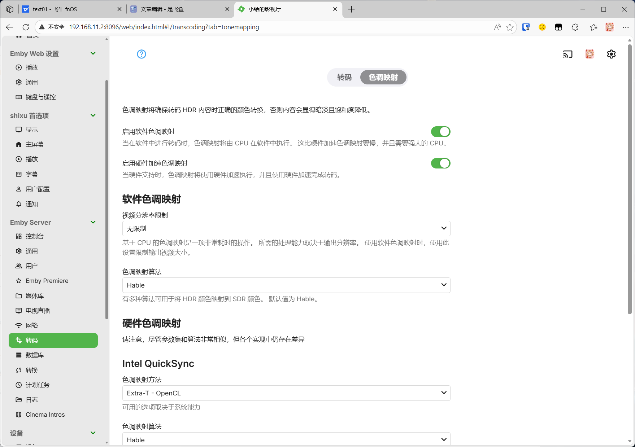The image size is (635, 447).
Task: Select the 色调映射 tab
Action: [383, 77]
